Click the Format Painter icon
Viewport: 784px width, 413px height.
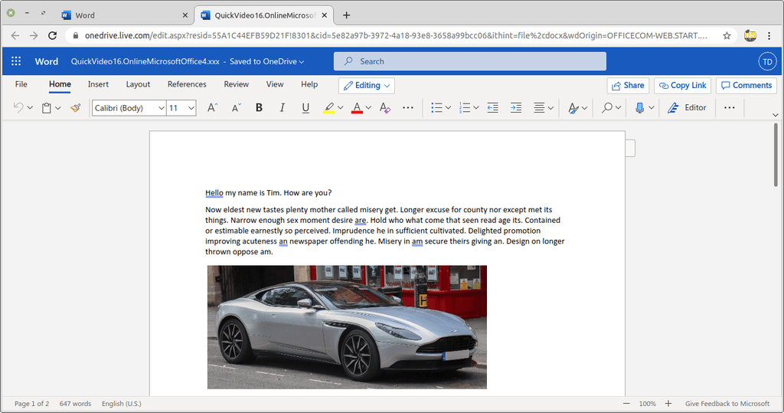click(75, 108)
